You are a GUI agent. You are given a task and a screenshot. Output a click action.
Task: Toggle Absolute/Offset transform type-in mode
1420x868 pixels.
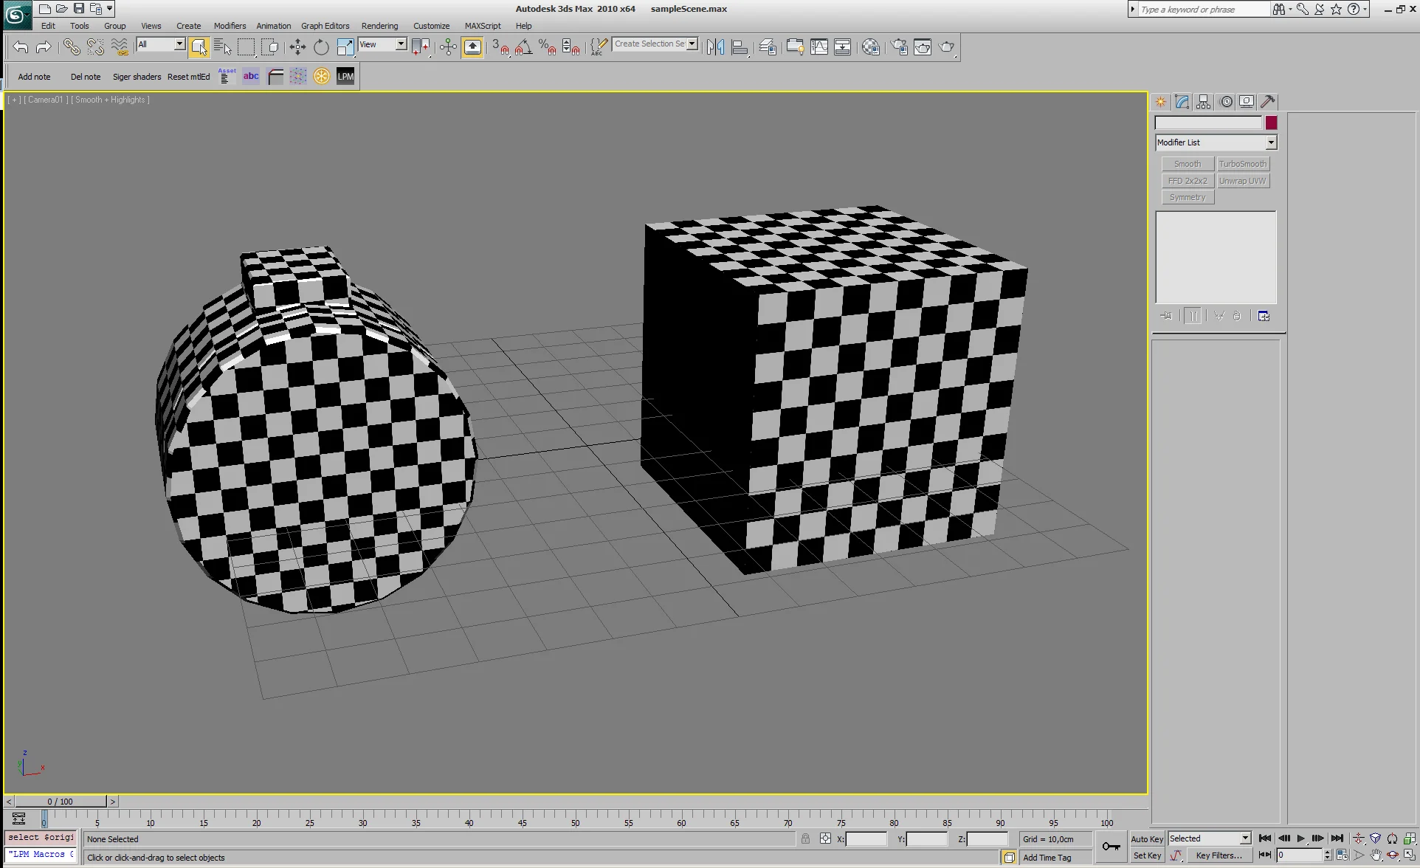click(825, 838)
